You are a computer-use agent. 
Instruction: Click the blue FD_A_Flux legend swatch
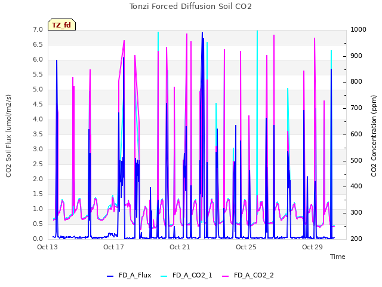pos(110,276)
